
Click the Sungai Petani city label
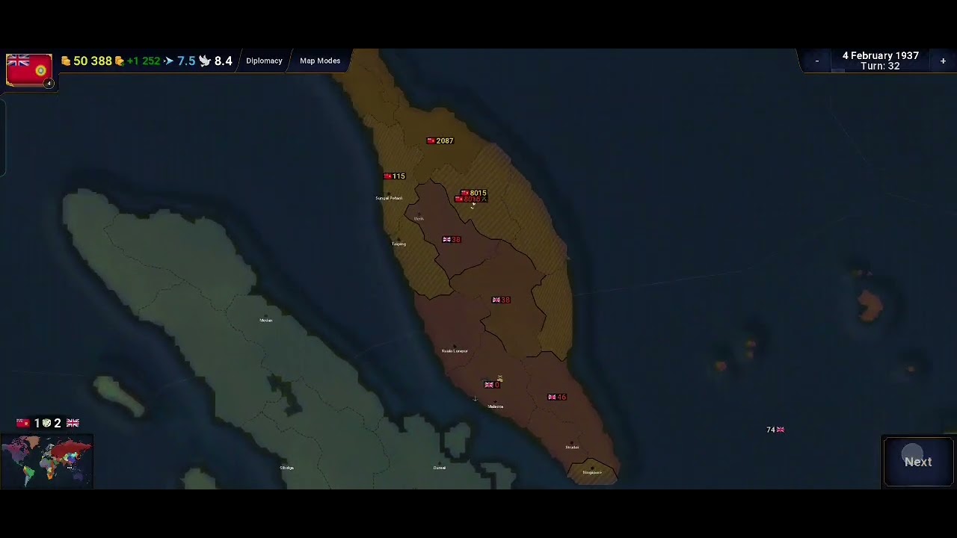pyautogui.click(x=389, y=198)
